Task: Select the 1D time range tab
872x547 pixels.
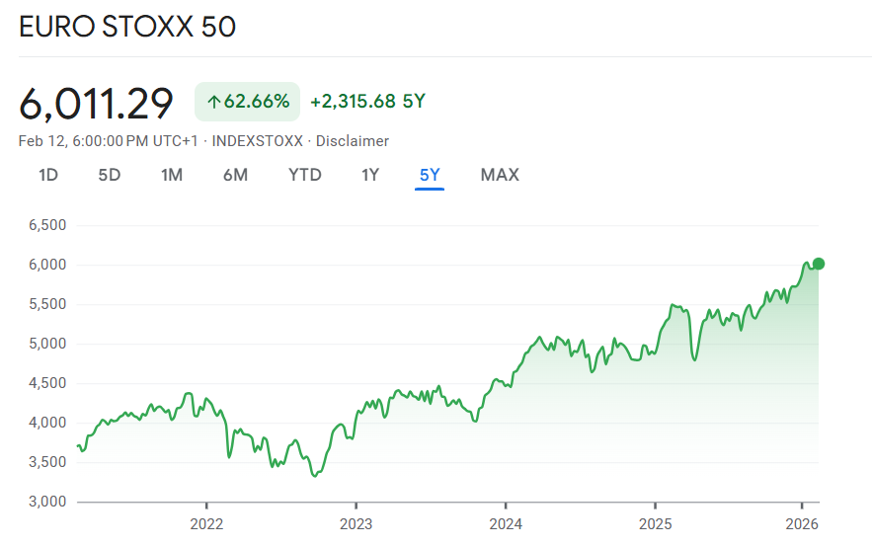Action: pyautogui.click(x=48, y=175)
